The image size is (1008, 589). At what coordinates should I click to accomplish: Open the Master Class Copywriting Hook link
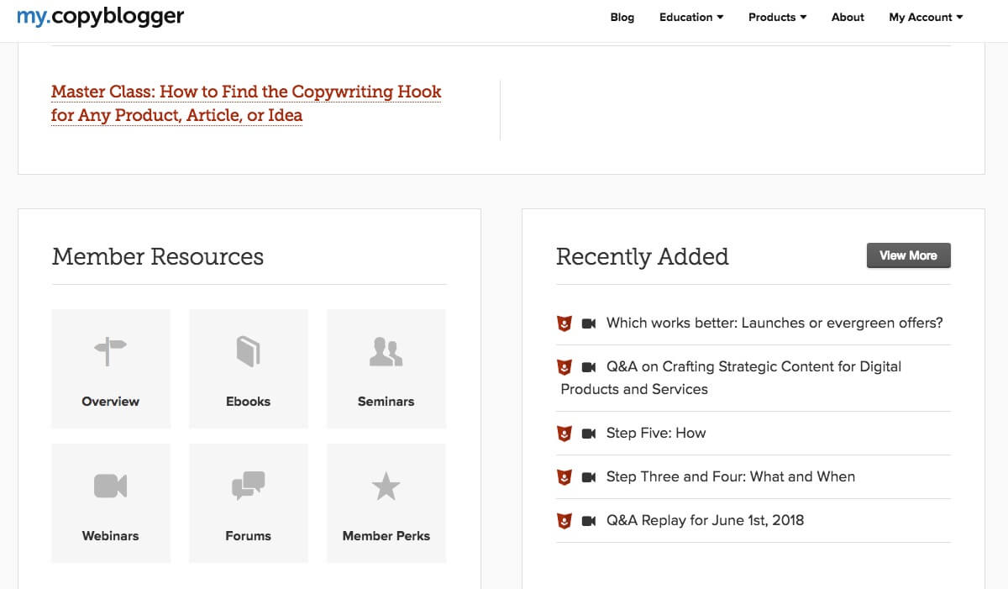point(246,103)
